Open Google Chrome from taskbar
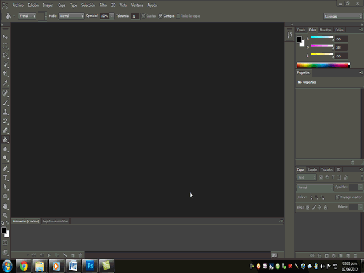The image size is (364, 273). [x=24, y=266]
